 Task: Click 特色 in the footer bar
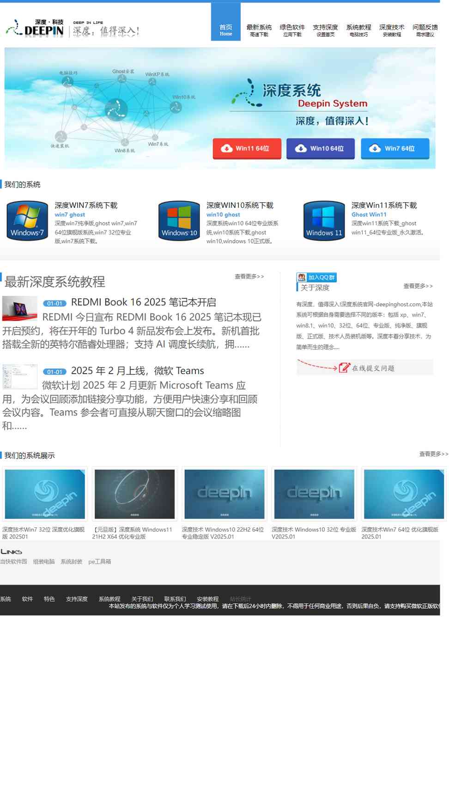[x=49, y=599]
